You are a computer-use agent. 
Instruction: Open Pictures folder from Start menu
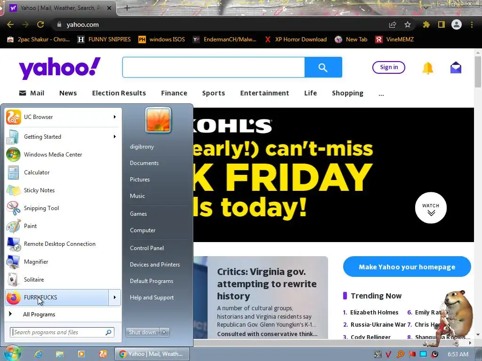[x=140, y=180]
